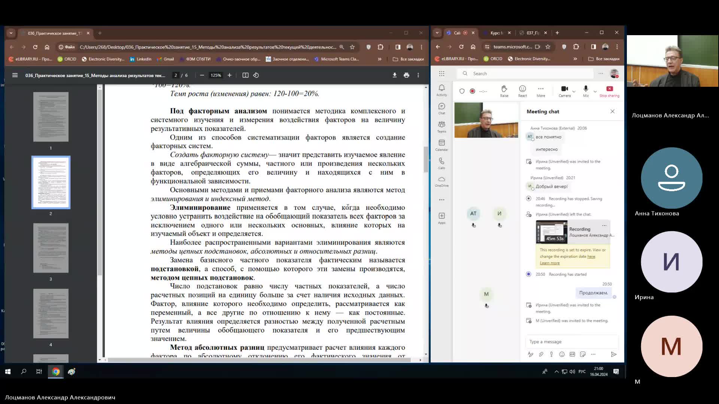719x404 pixels.
Task: Toggle the Mic in Teams meeting
Action: coord(586,91)
